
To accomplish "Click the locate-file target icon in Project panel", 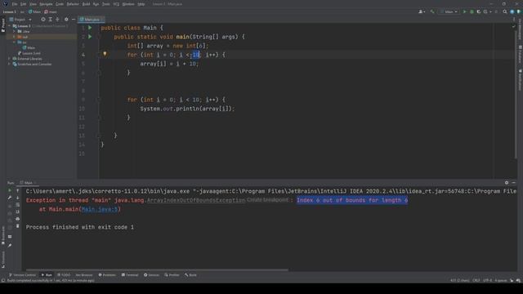I will tap(43, 20).
